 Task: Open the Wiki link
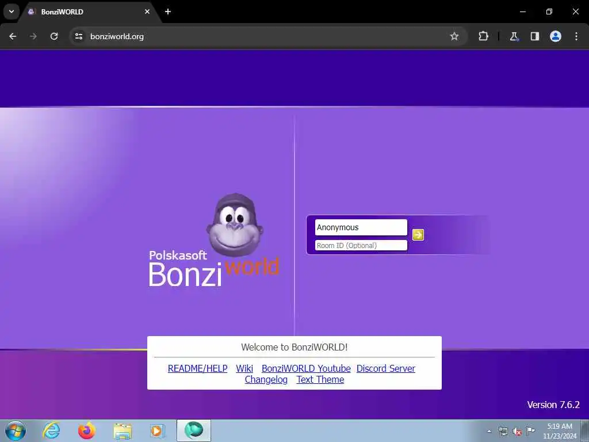pos(244,368)
